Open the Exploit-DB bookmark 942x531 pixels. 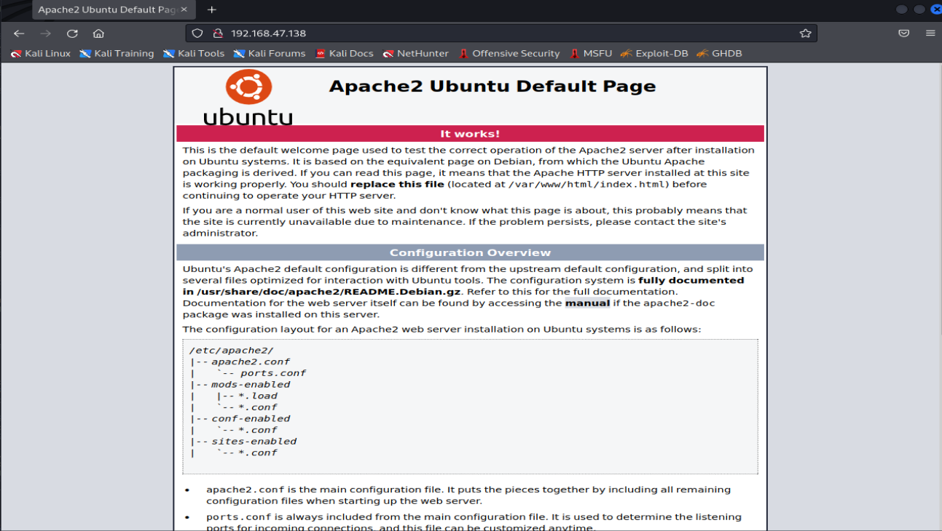[x=654, y=53]
